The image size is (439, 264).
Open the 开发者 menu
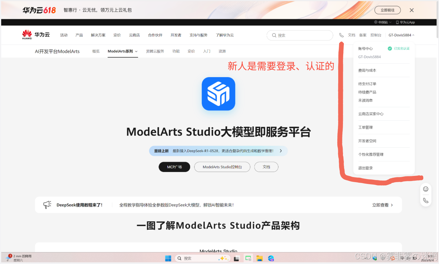(176, 35)
